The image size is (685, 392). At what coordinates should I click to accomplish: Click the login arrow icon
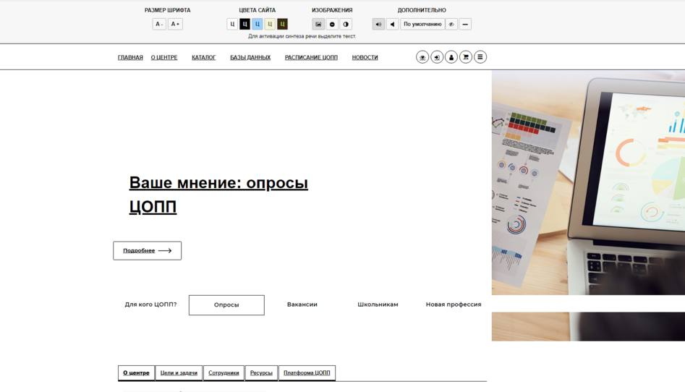tap(437, 57)
